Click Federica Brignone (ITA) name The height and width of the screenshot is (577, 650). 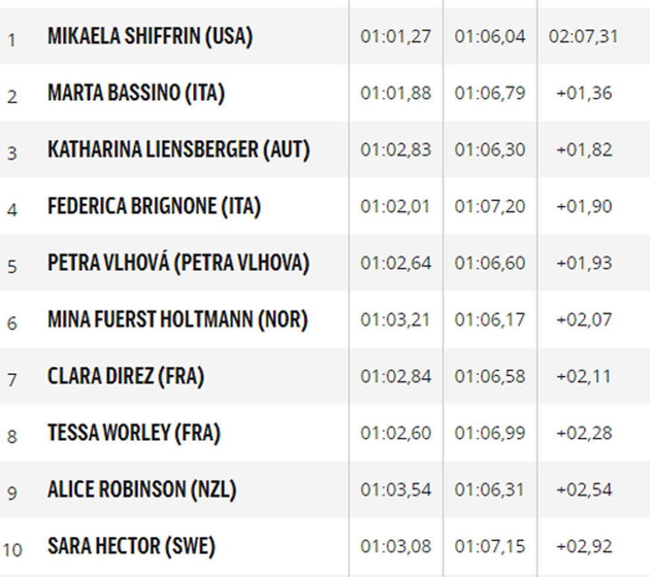pos(154,207)
